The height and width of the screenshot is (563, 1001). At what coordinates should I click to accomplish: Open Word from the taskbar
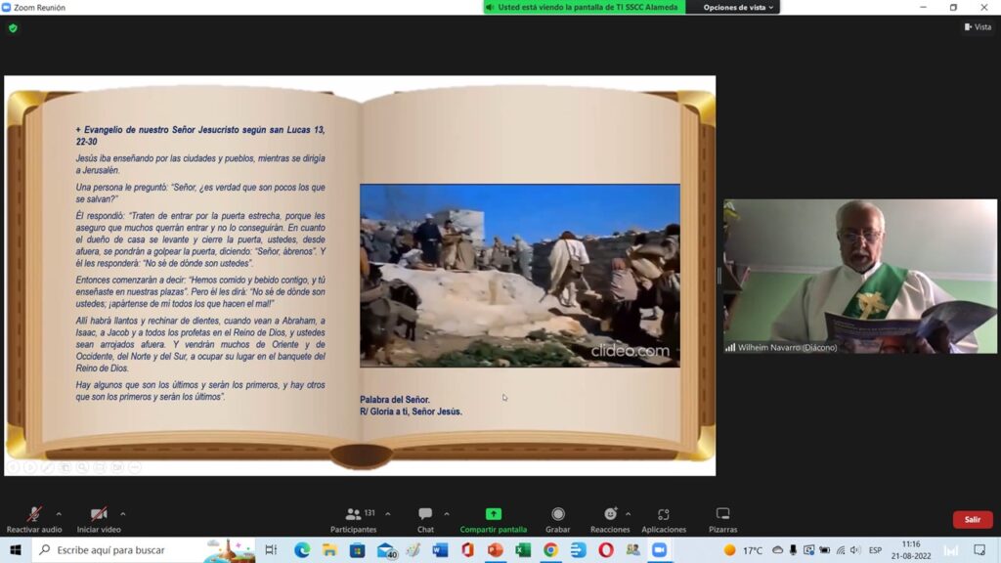(440, 549)
